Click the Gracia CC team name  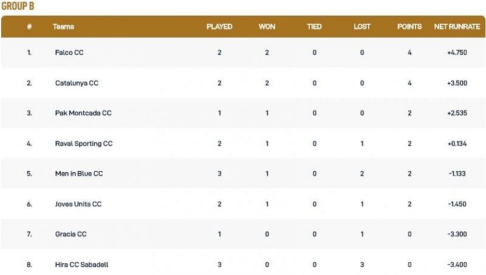71,234
